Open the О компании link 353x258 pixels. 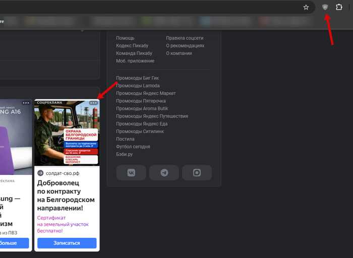click(179, 53)
